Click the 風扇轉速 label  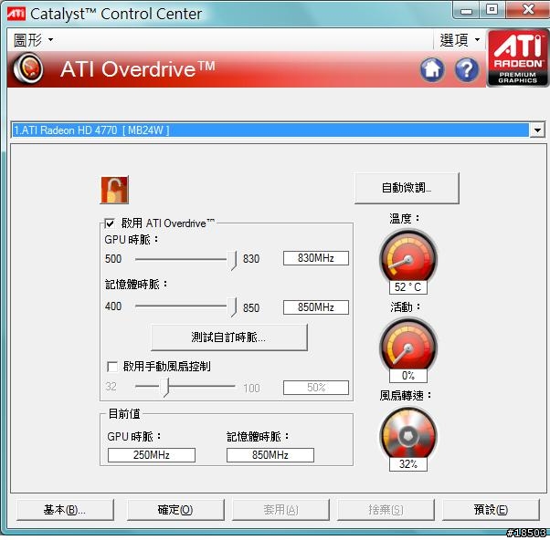click(x=405, y=396)
